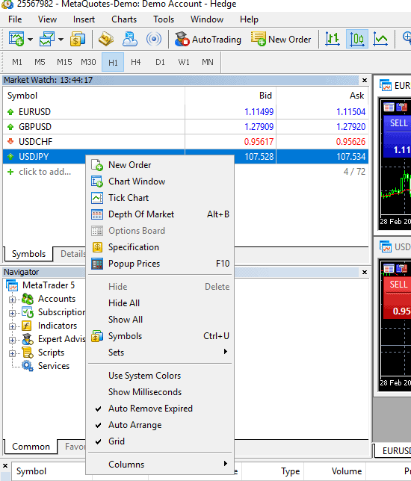The width and height of the screenshot is (411, 481).
Task: Choose Hide All from context menu
Action: coord(160,303)
